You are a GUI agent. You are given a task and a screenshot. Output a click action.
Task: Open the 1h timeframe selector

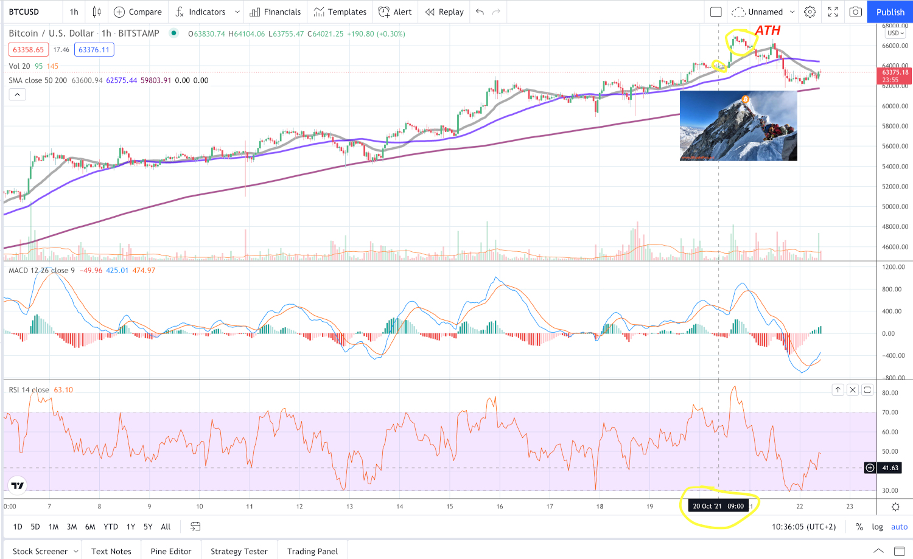(x=74, y=12)
